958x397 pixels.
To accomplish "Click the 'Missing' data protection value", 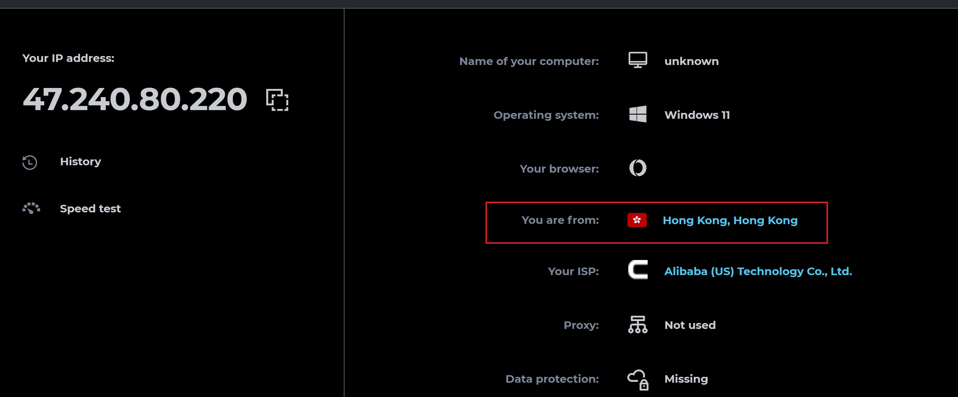I will pyautogui.click(x=686, y=379).
